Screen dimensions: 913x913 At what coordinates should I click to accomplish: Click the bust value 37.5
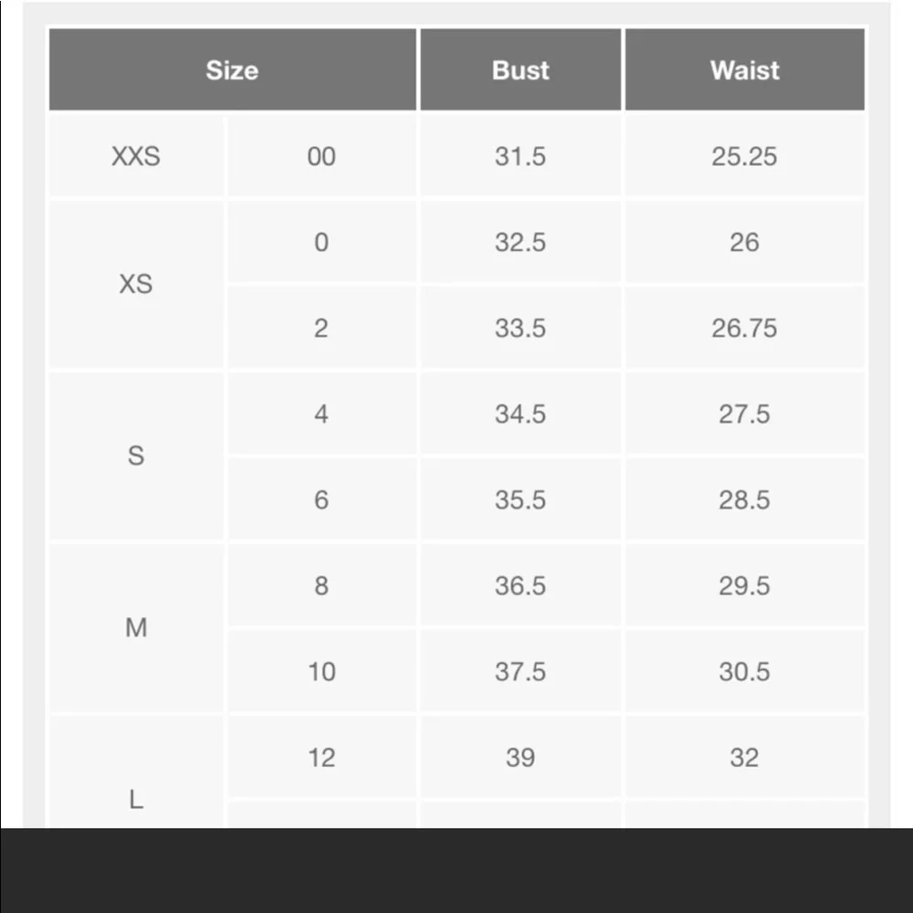tap(520, 671)
